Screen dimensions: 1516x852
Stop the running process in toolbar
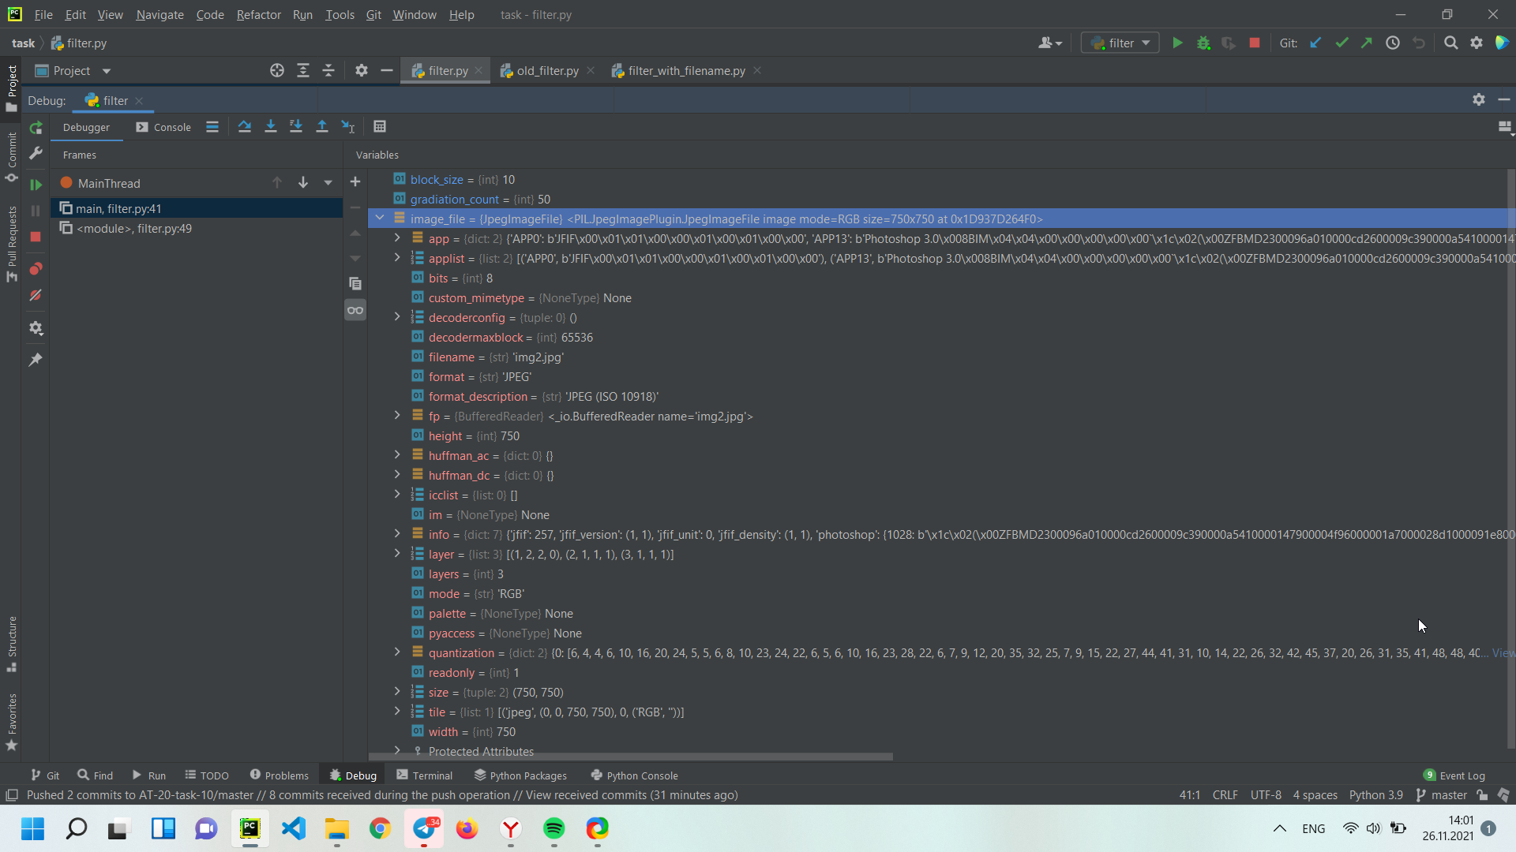click(1254, 43)
